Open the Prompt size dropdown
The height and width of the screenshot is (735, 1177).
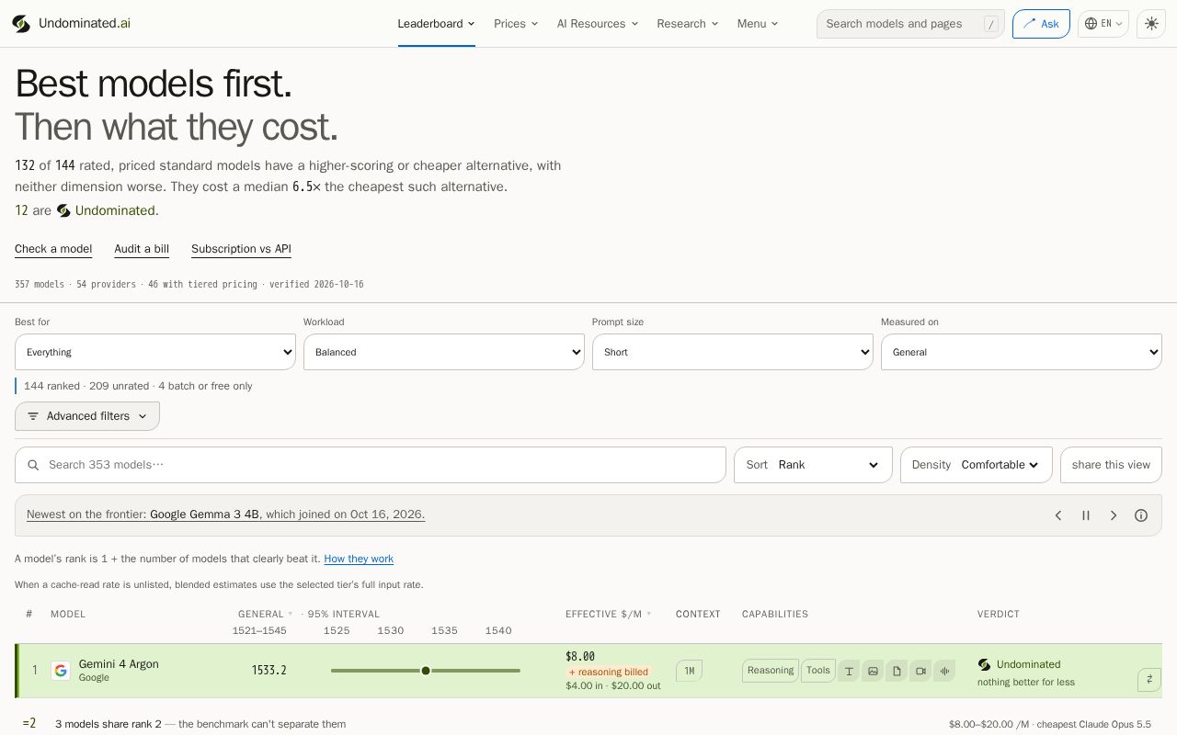(733, 352)
